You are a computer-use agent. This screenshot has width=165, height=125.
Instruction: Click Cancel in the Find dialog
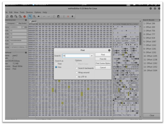pos(103,67)
